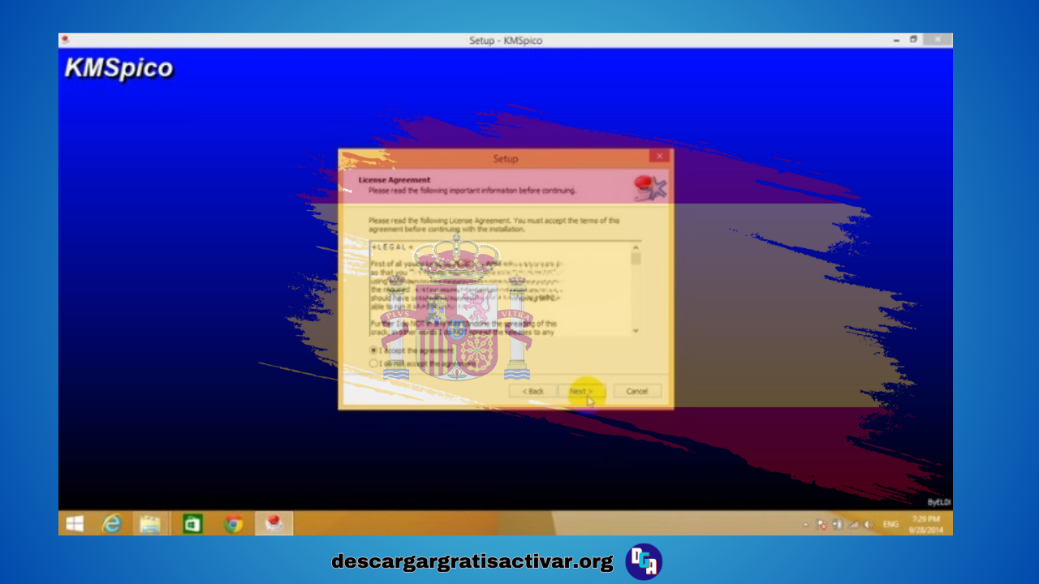Launch Internet Explorer from the taskbar
The image size is (1039, 584).
point(111,524)
